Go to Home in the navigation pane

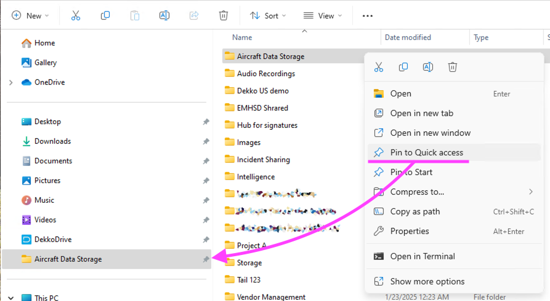click(38, 43)
